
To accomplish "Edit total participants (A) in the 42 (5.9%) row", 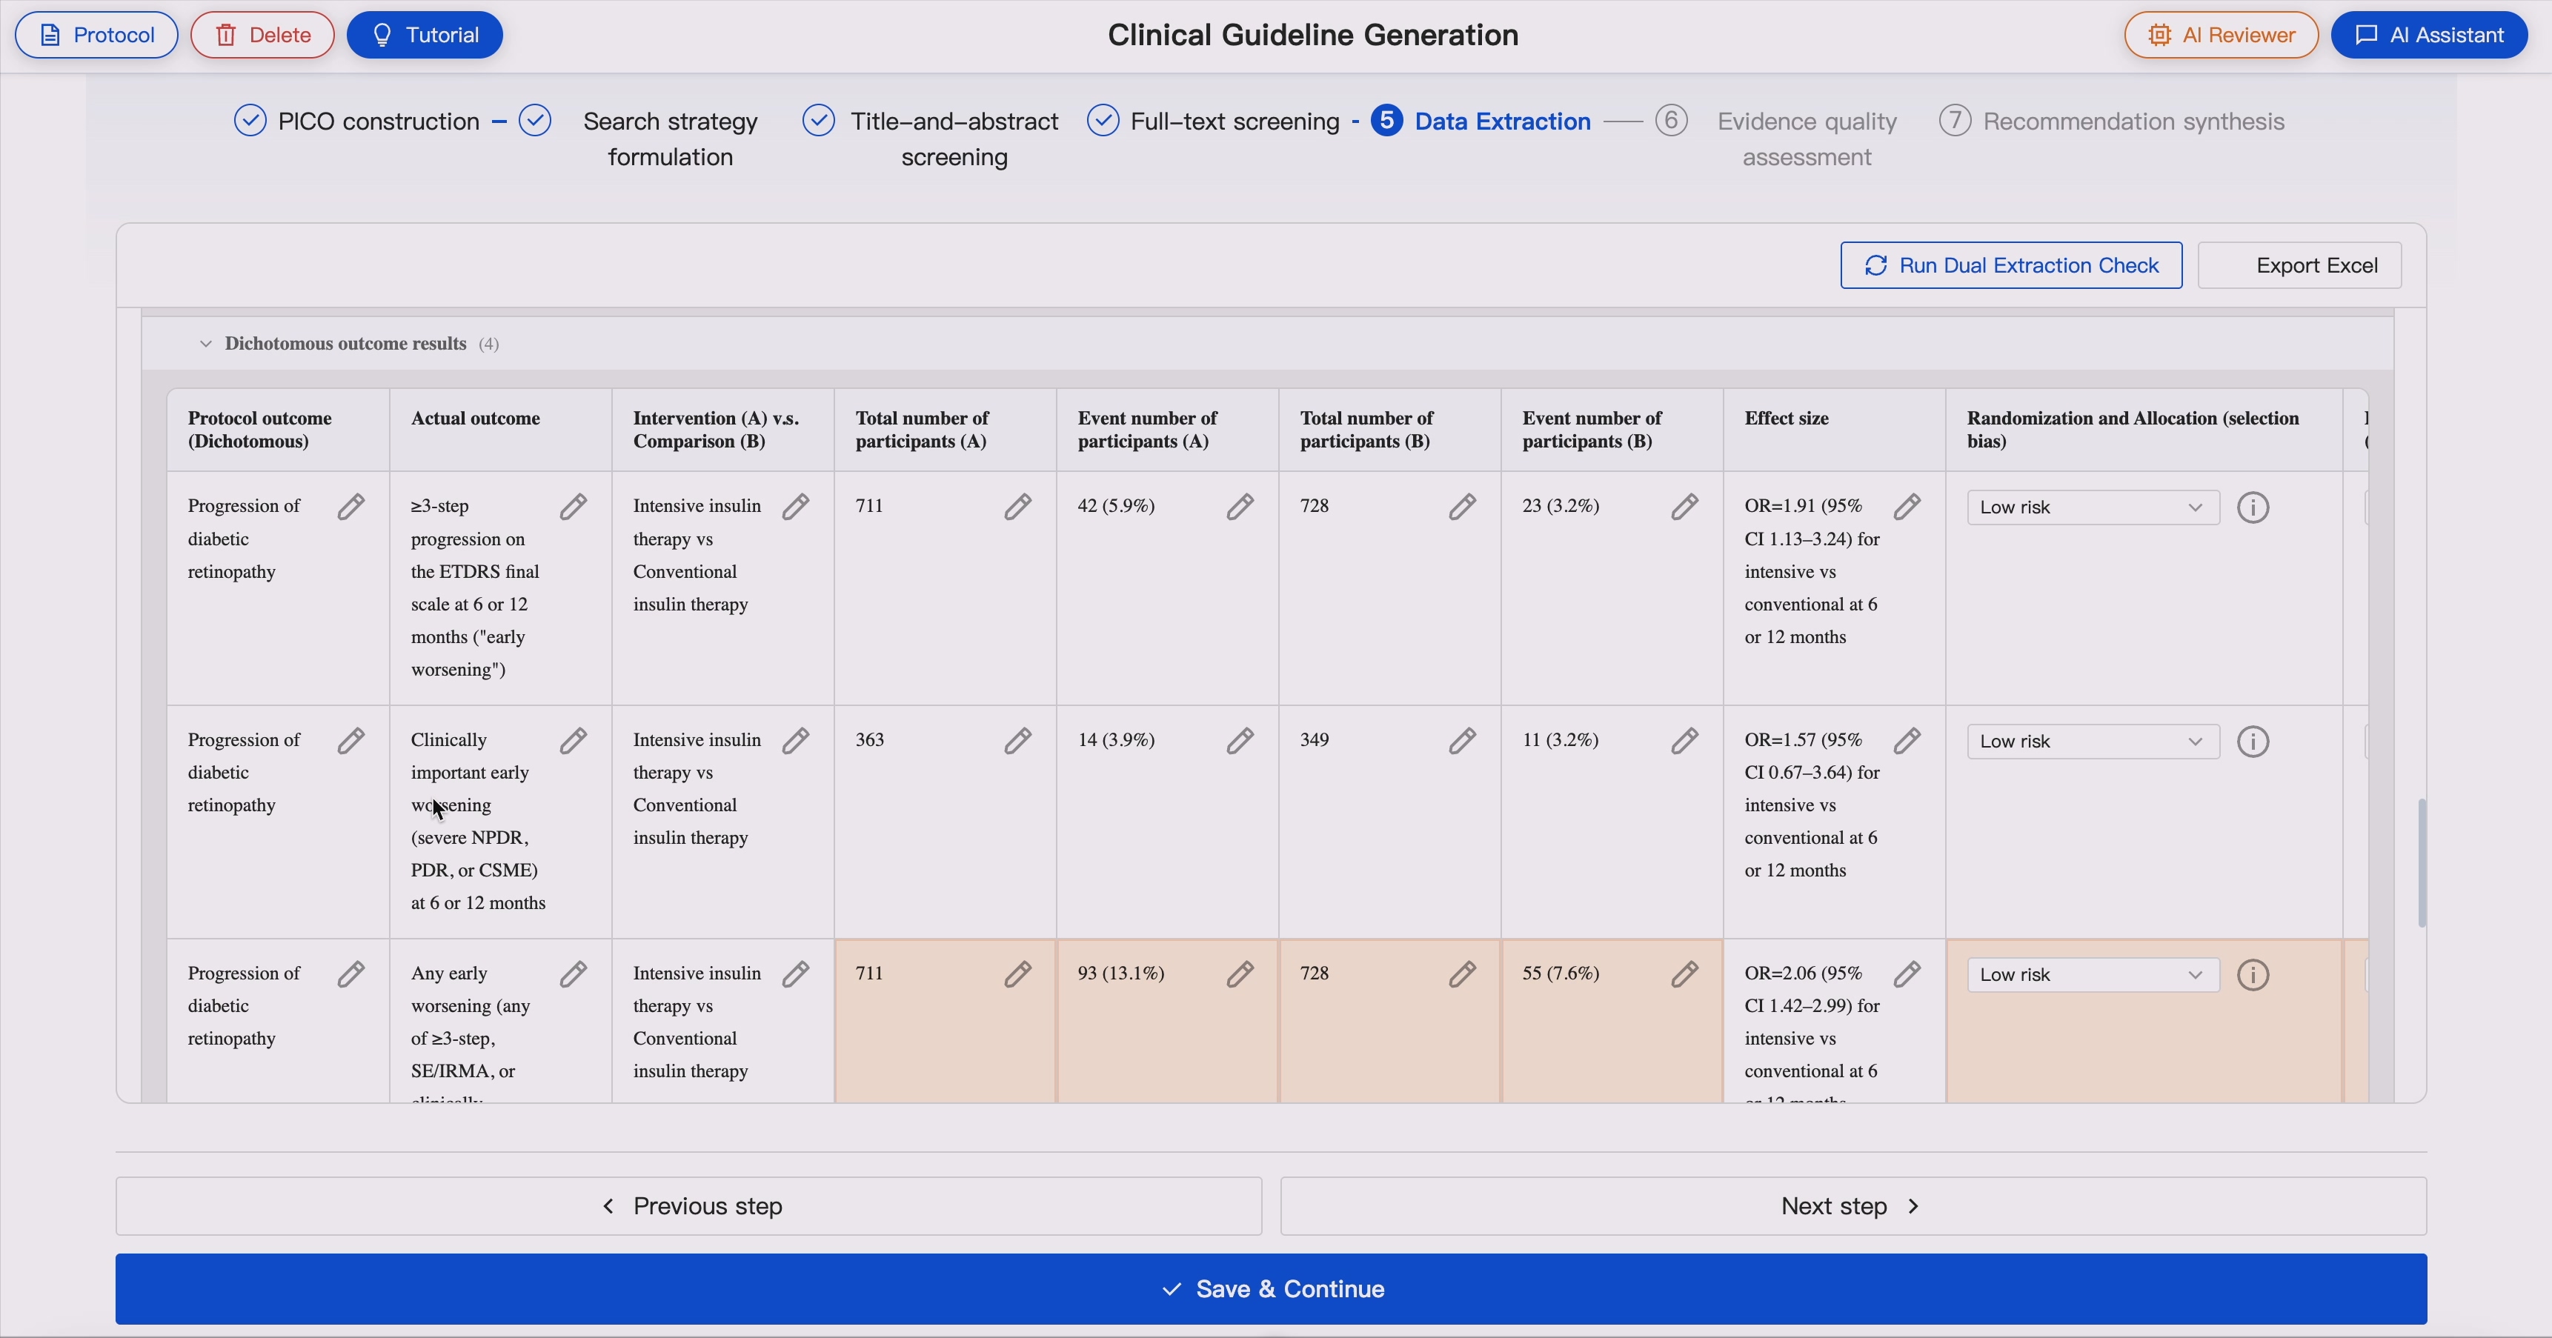I will coord(1017,507).
